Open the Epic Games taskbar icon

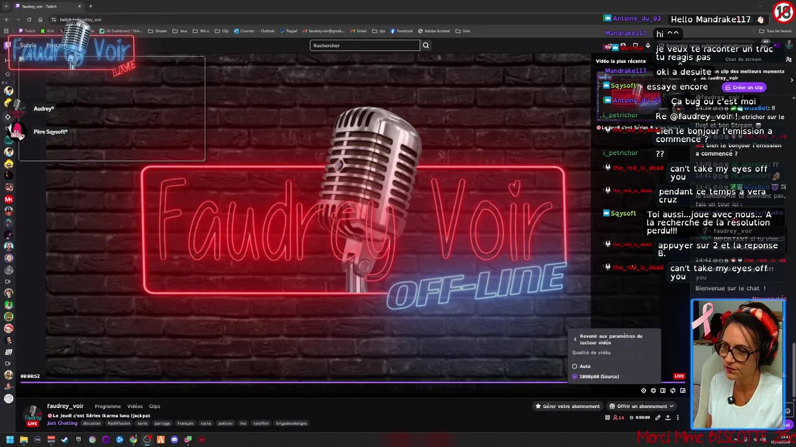point(78,440)
